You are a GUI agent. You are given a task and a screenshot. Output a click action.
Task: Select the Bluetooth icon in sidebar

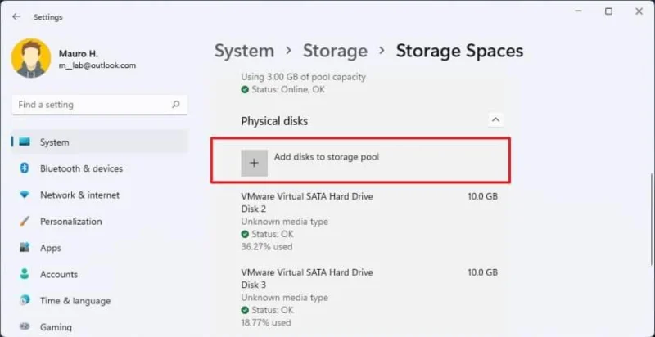(x=25, y=168)
